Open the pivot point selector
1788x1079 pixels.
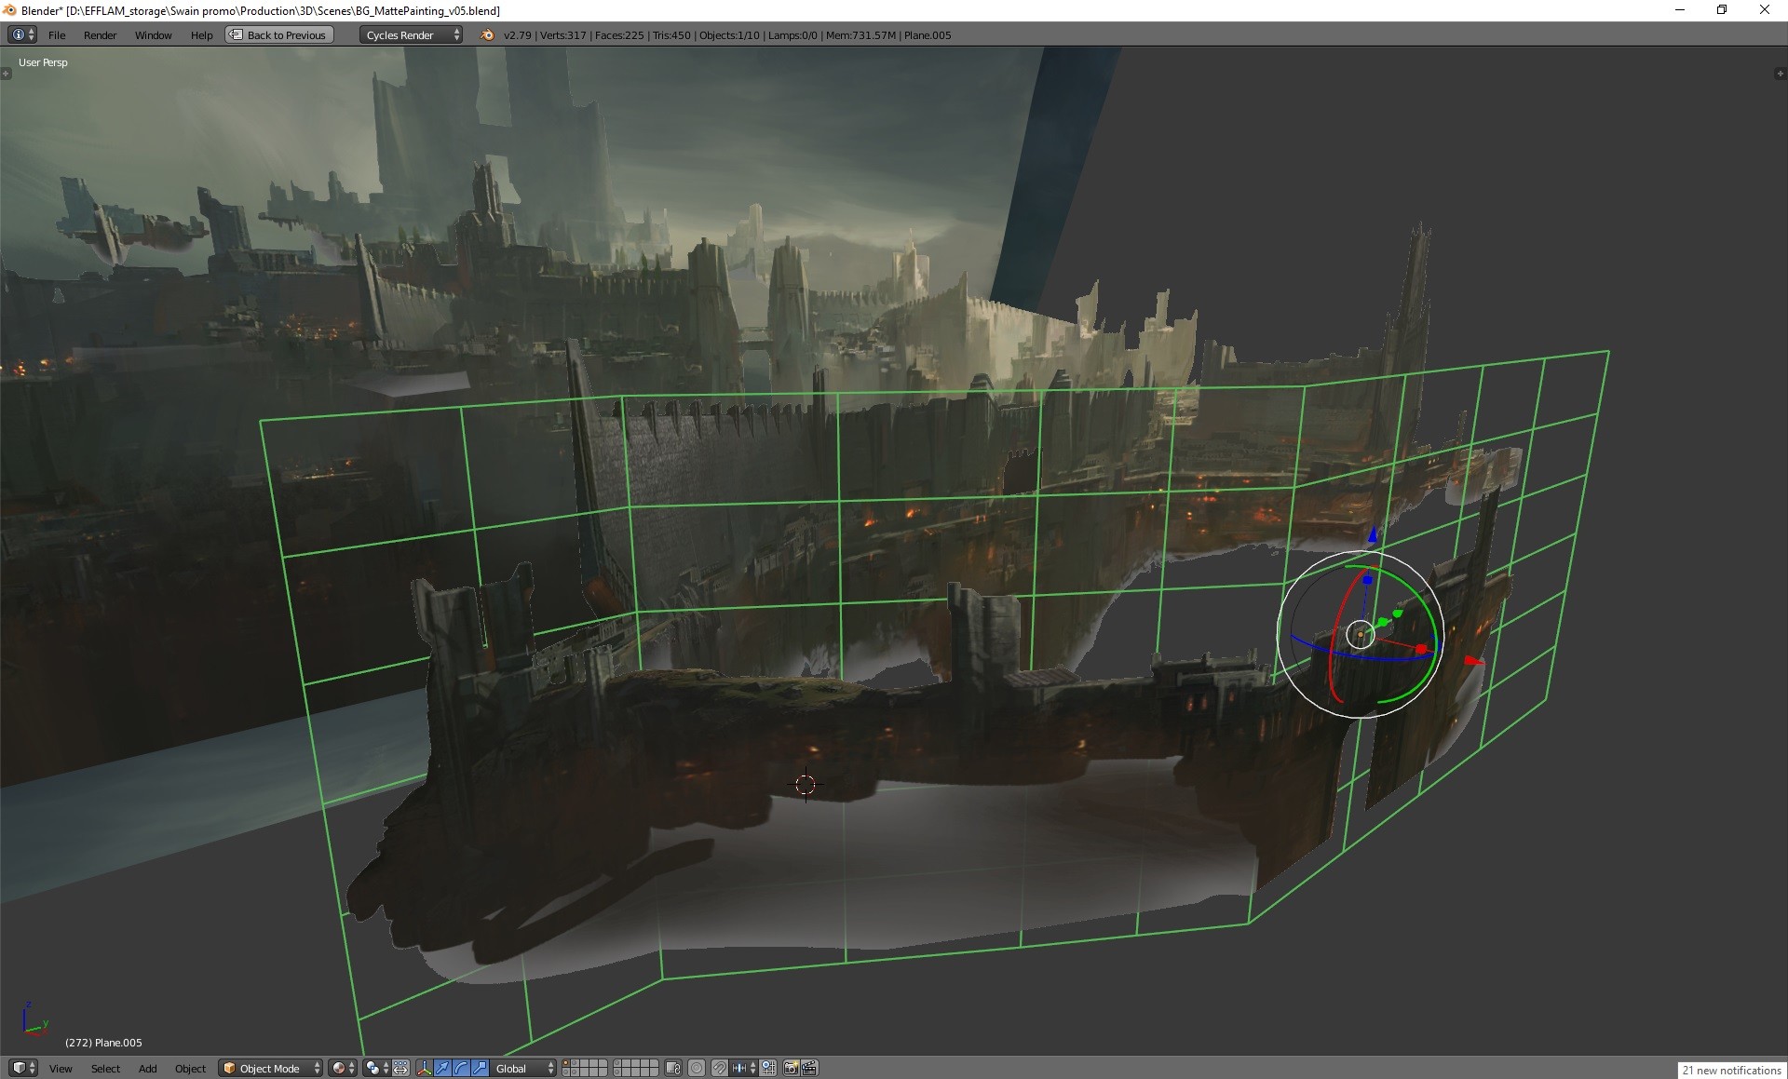(376, 1068)
